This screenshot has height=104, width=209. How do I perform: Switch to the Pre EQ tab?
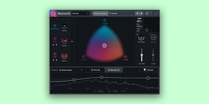pos(96,70)
